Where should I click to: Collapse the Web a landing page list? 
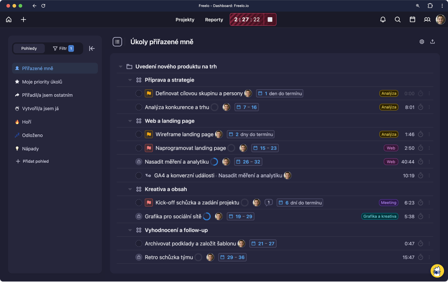(130, 121)
